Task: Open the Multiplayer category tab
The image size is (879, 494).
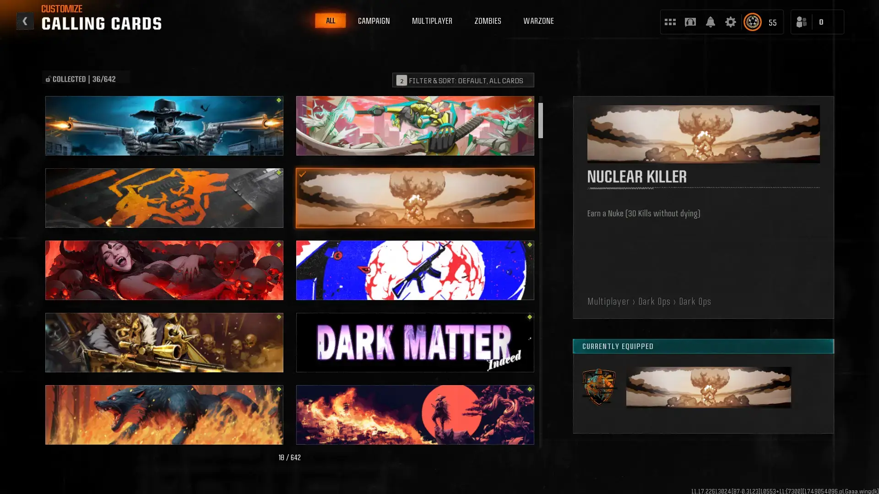Action: (432, 21)
